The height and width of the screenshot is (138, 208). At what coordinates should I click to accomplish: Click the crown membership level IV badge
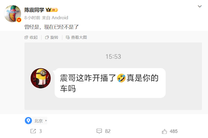click(x=52, y=10)
